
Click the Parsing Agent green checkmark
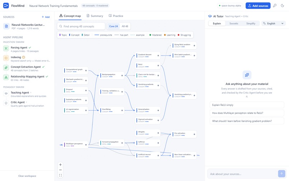(x=30, y=48)
